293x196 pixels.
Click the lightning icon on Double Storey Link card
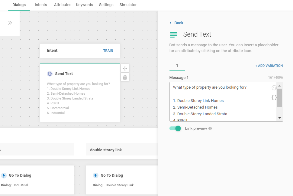pos(95,175)
